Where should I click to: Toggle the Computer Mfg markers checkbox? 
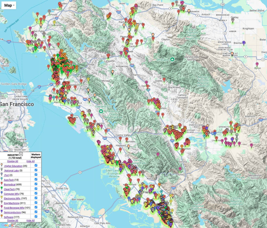click(x=36, y=193)
